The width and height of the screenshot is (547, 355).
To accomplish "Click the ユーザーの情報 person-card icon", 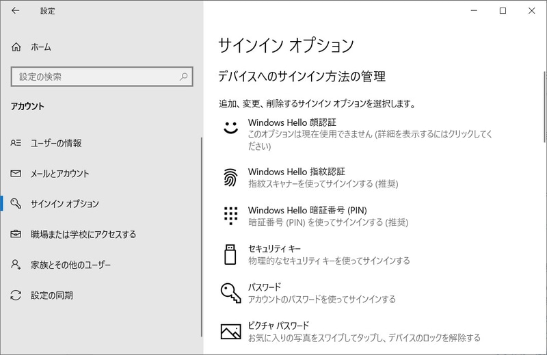I will 16,143.
